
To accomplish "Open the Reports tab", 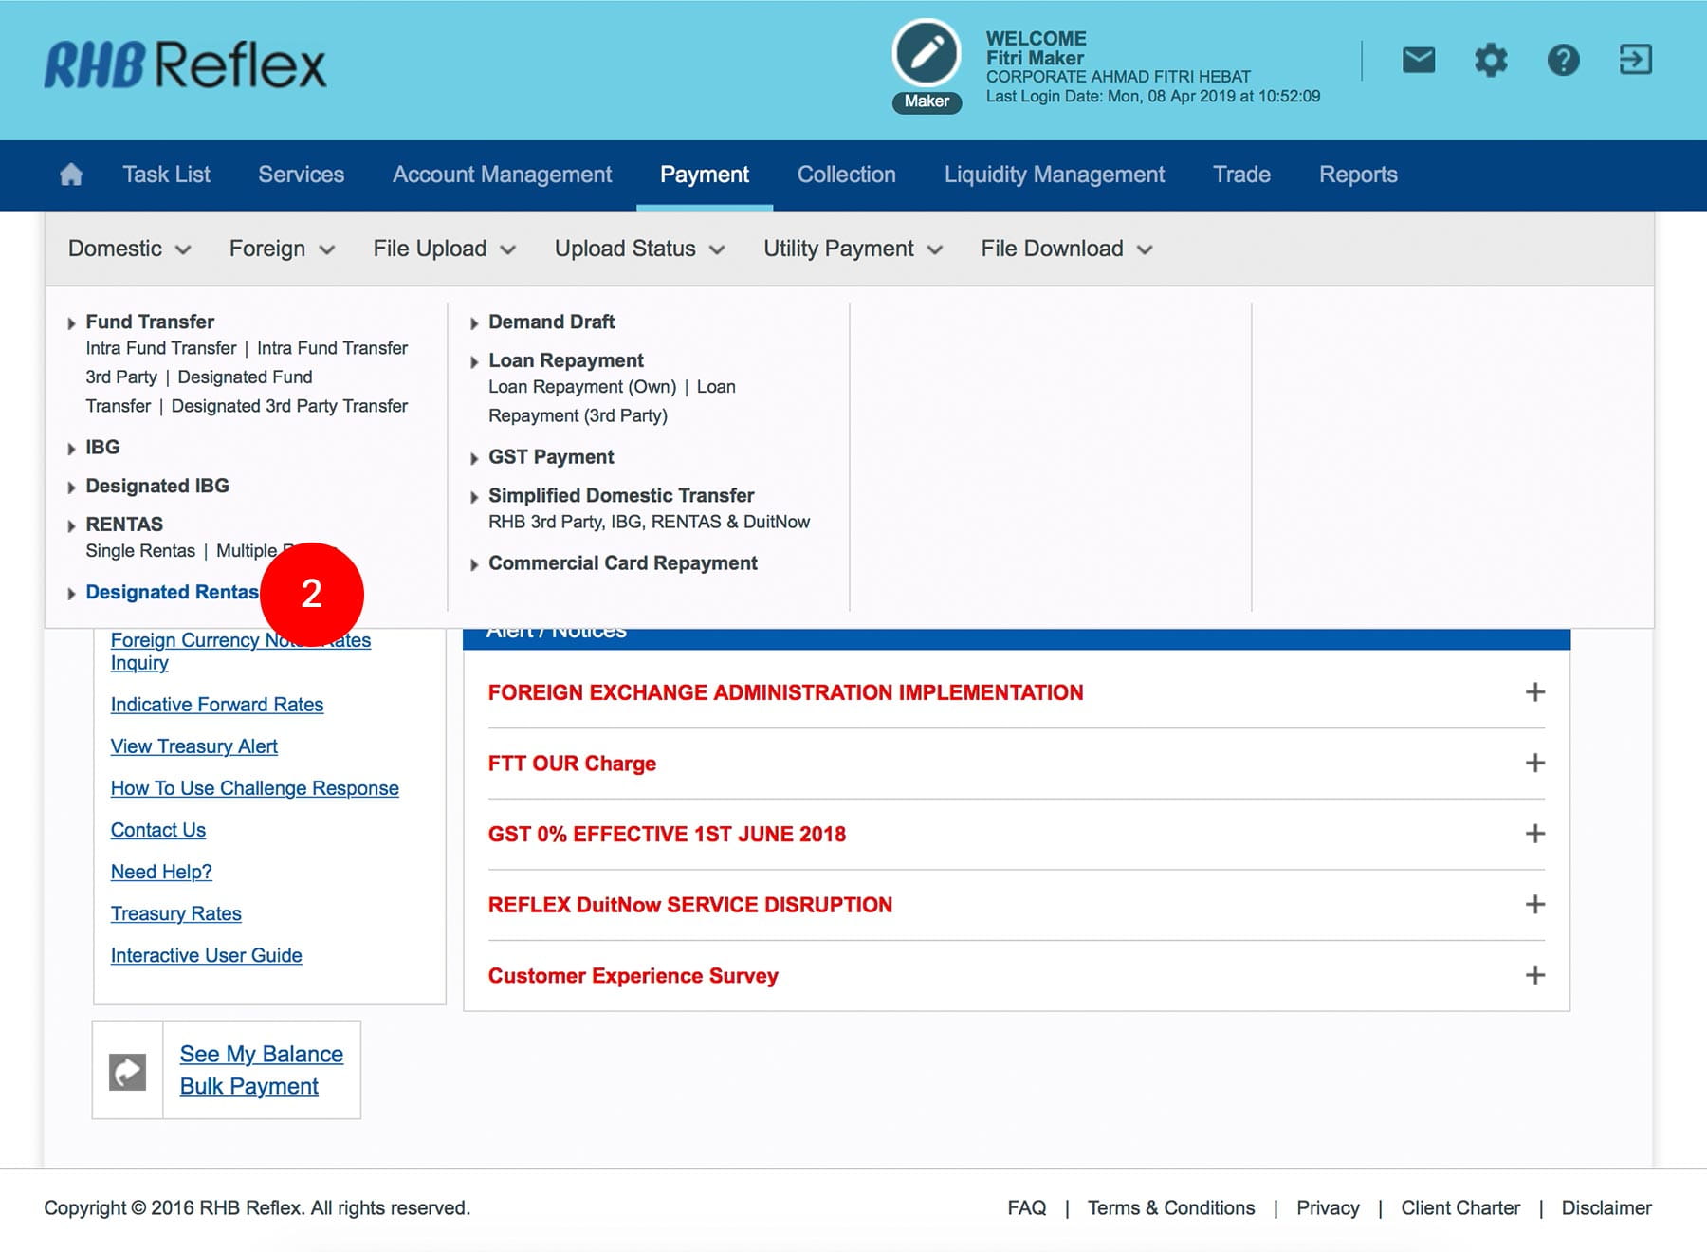I will 1358,175.
